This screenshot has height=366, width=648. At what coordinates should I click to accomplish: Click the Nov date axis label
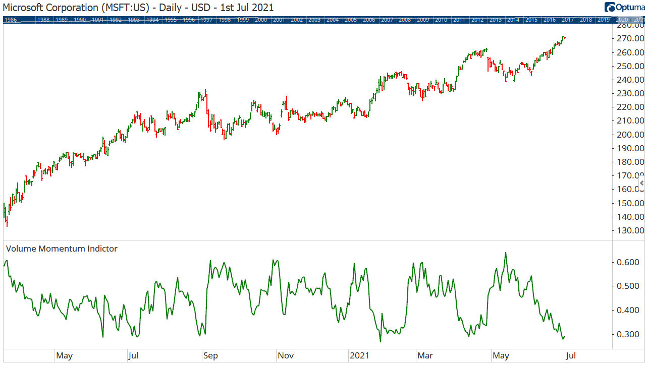[x=285, y=356]
